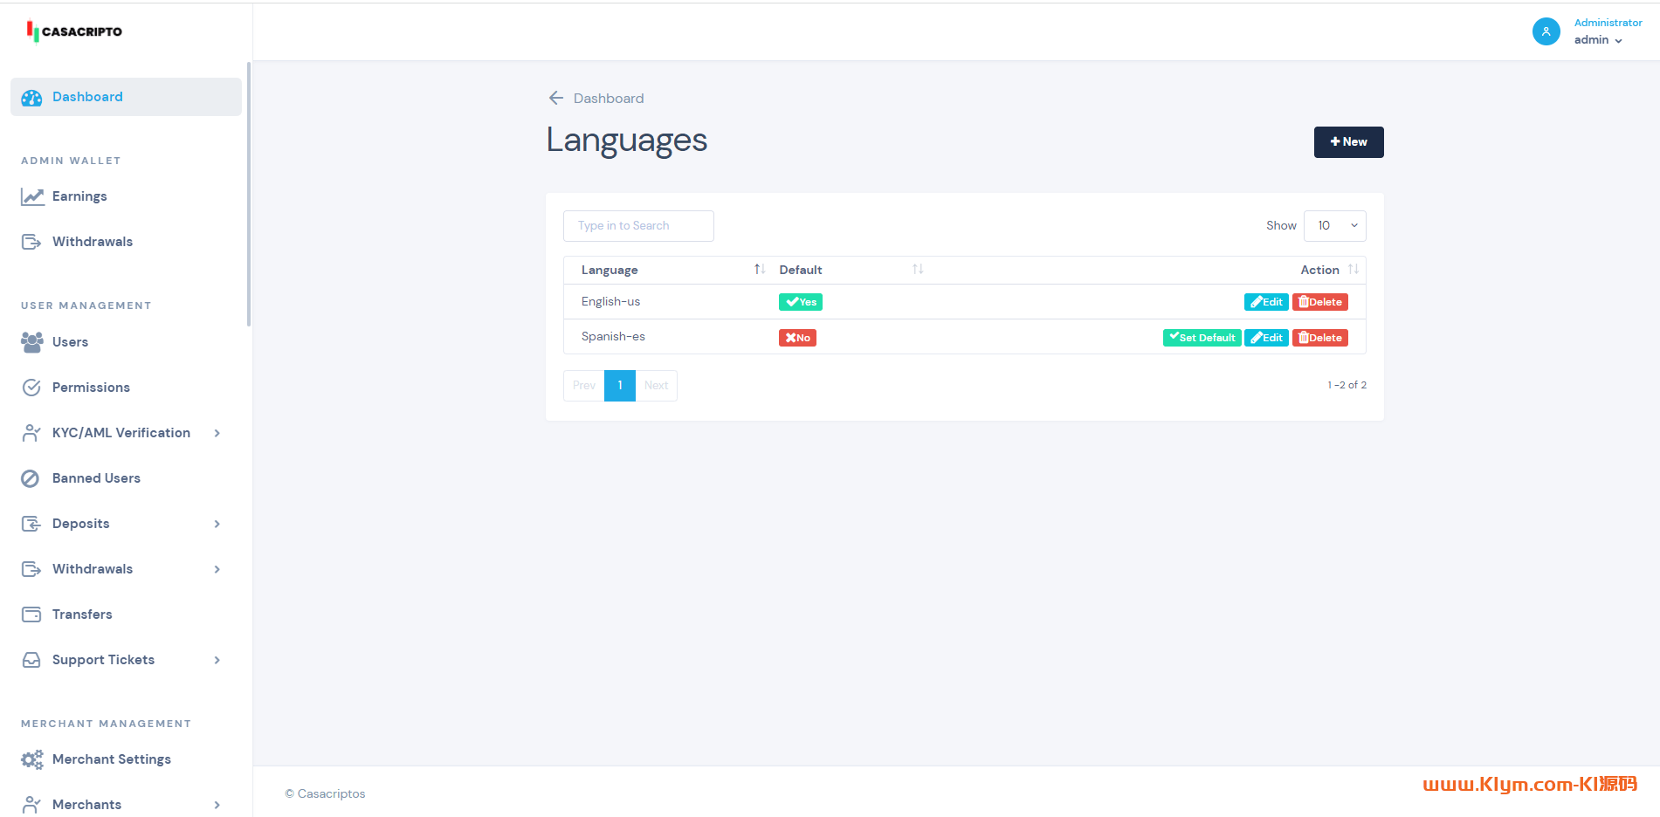Viewport: 1660px width, 817px height.
Task: Delete the Spanish-es language
Action: click(1320, 338)
